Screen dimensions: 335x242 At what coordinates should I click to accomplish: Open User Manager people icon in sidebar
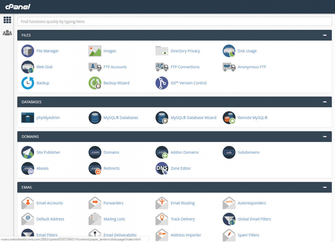click(x=7, y=33)
